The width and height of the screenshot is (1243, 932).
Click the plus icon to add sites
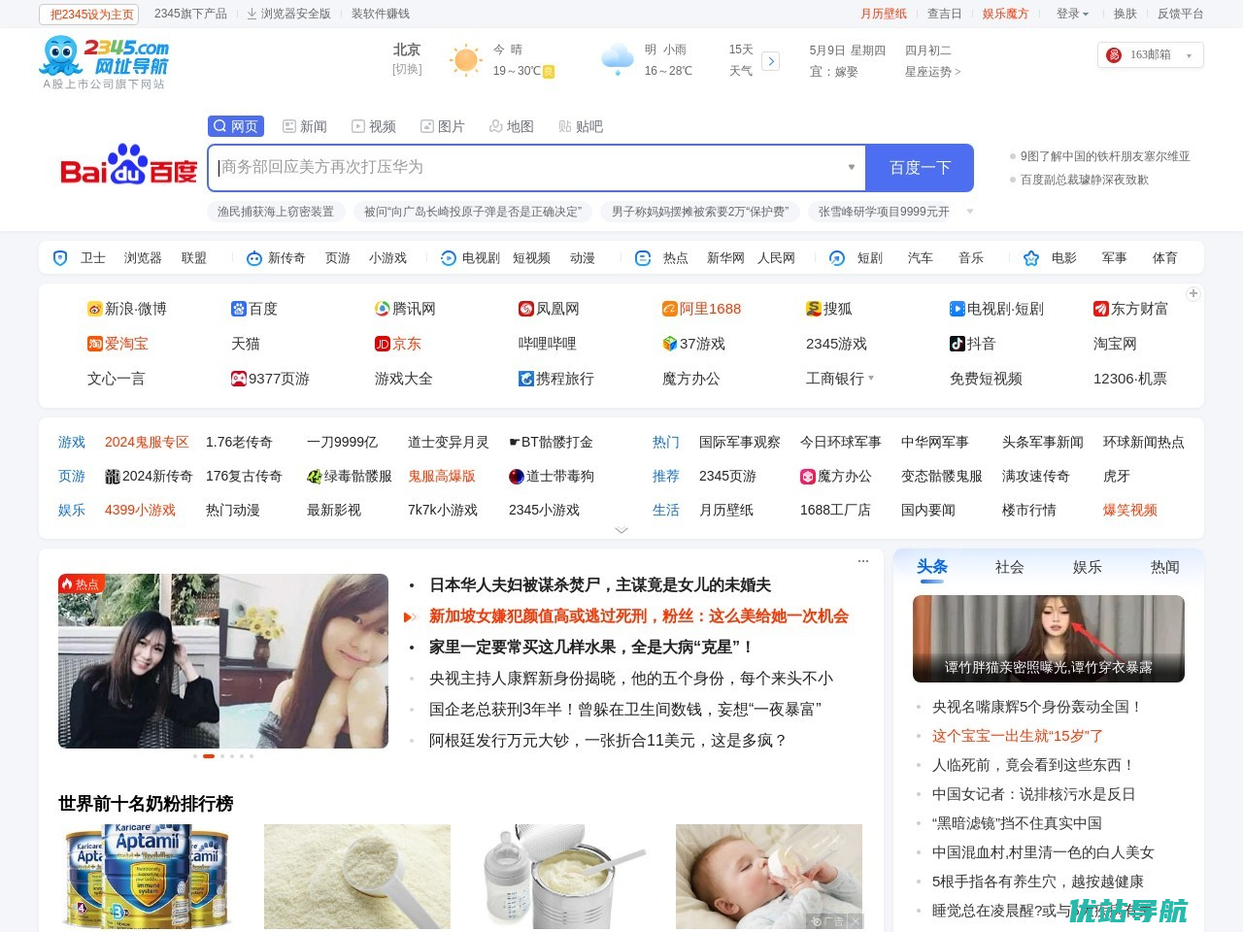[x=1193, y=293]
